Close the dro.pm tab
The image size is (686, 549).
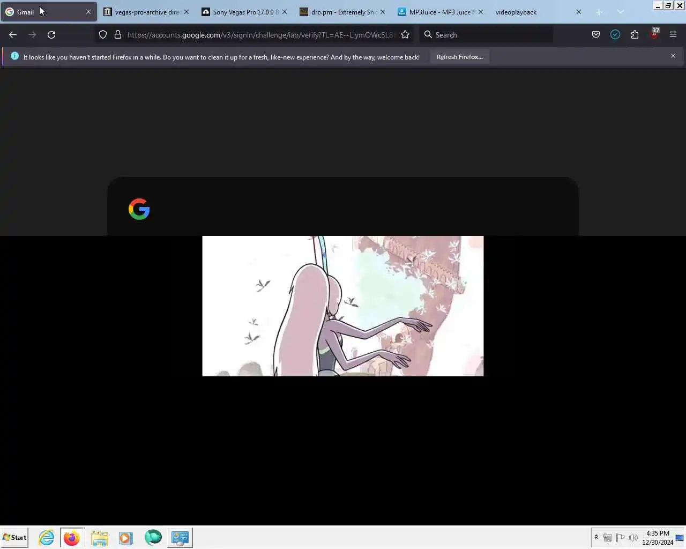tap(383, 12)
